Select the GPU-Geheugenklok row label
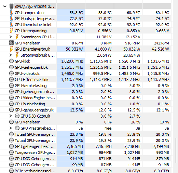This screenshot has height=173, width=178. pos(31,67)
